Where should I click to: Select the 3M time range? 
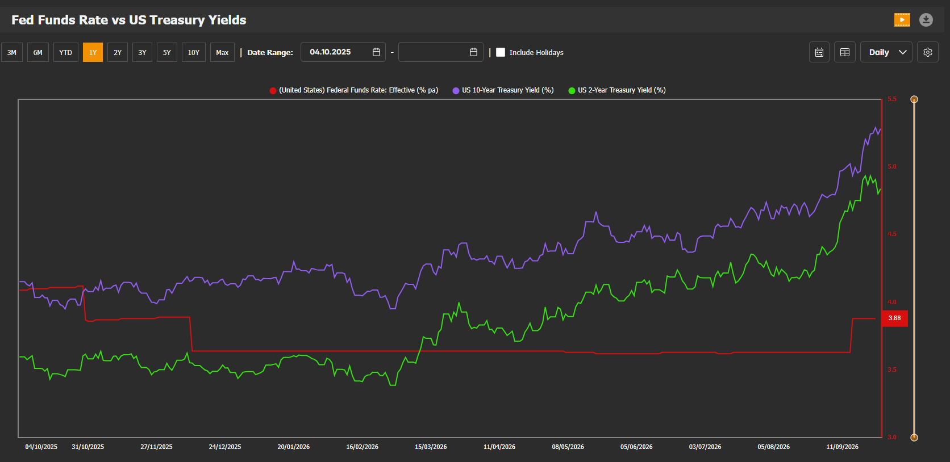click(12, 52)
